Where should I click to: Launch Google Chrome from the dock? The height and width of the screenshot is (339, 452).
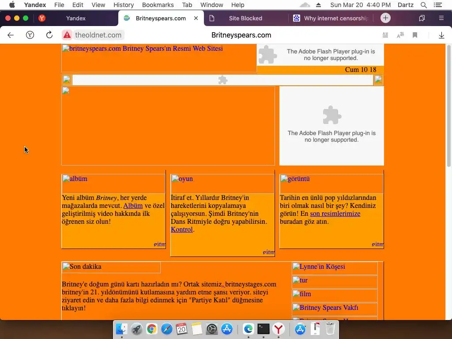click(152, 329)
